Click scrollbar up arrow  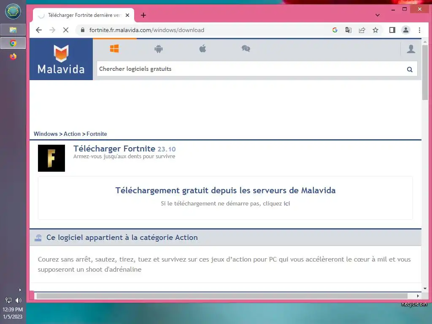pos(425,42)
